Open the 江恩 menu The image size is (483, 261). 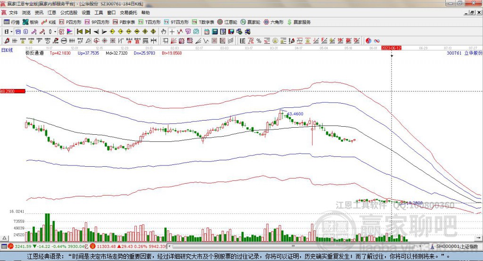[x=52, y=13]
